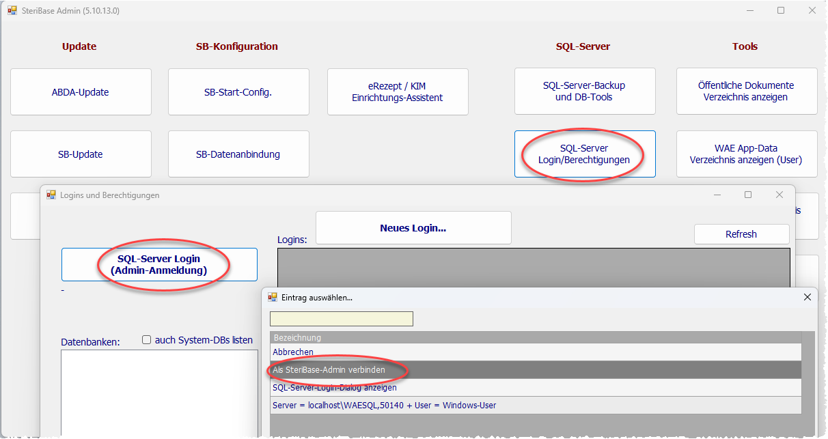Select SQL-Server-Login-Dialog anzeigen entry

click(536, 388)
